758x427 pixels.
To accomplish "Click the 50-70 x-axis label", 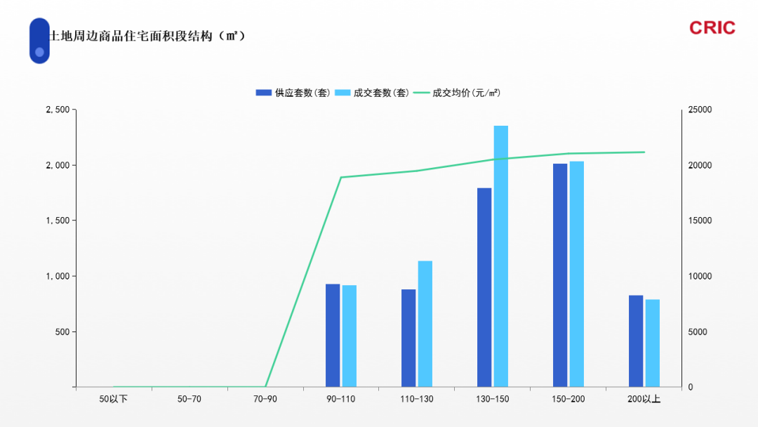I will [189, 399].
